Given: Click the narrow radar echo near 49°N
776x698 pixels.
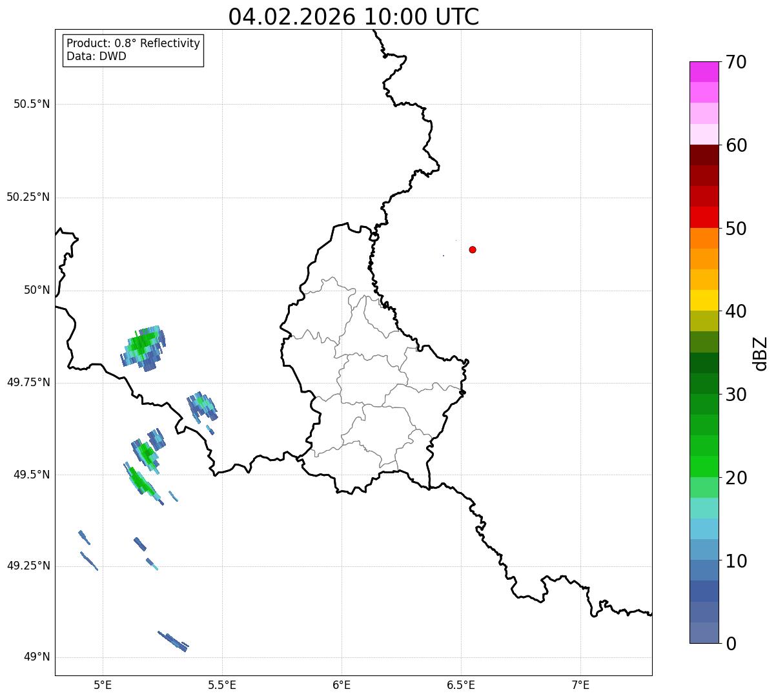Looking at the screenshot, I should pos(173,642).
